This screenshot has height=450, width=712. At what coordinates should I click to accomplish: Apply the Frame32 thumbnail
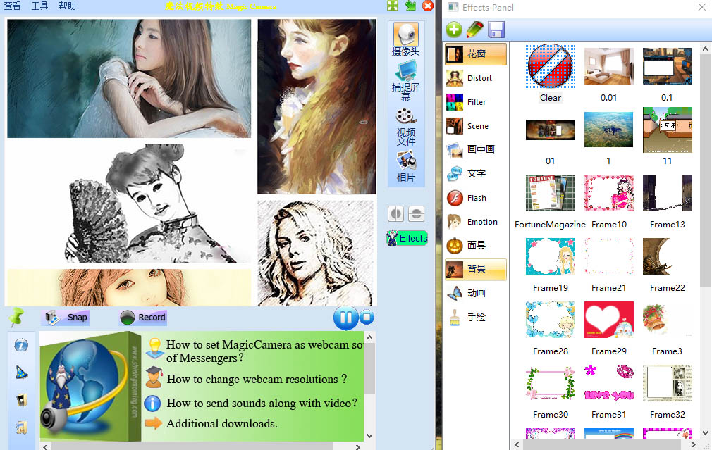click(667, 383)
